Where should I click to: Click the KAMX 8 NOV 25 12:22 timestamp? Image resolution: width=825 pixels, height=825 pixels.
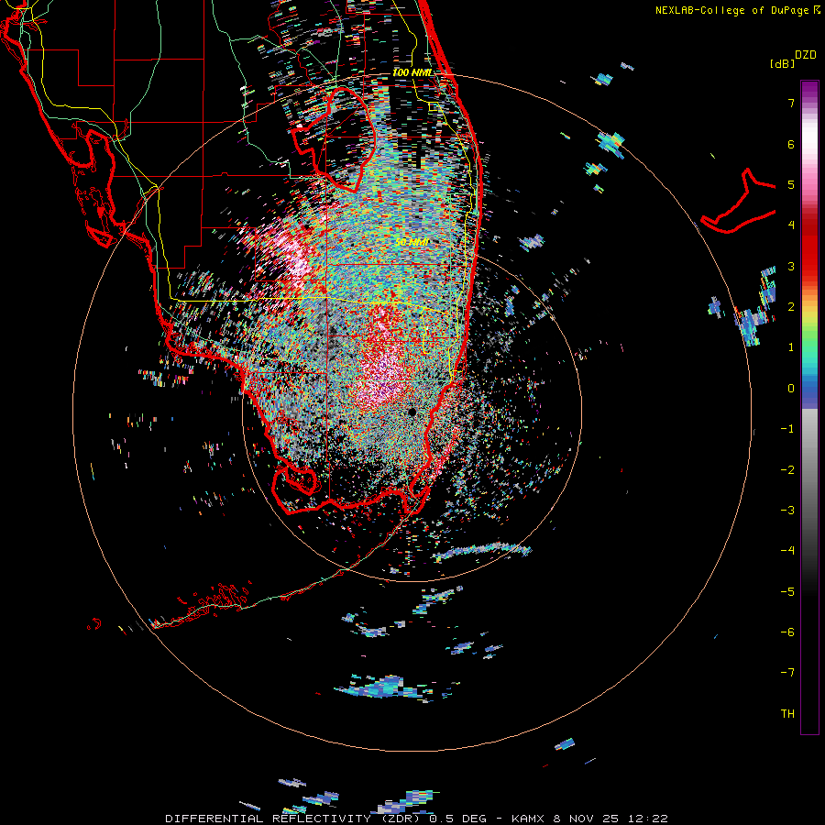click(589, 819)
